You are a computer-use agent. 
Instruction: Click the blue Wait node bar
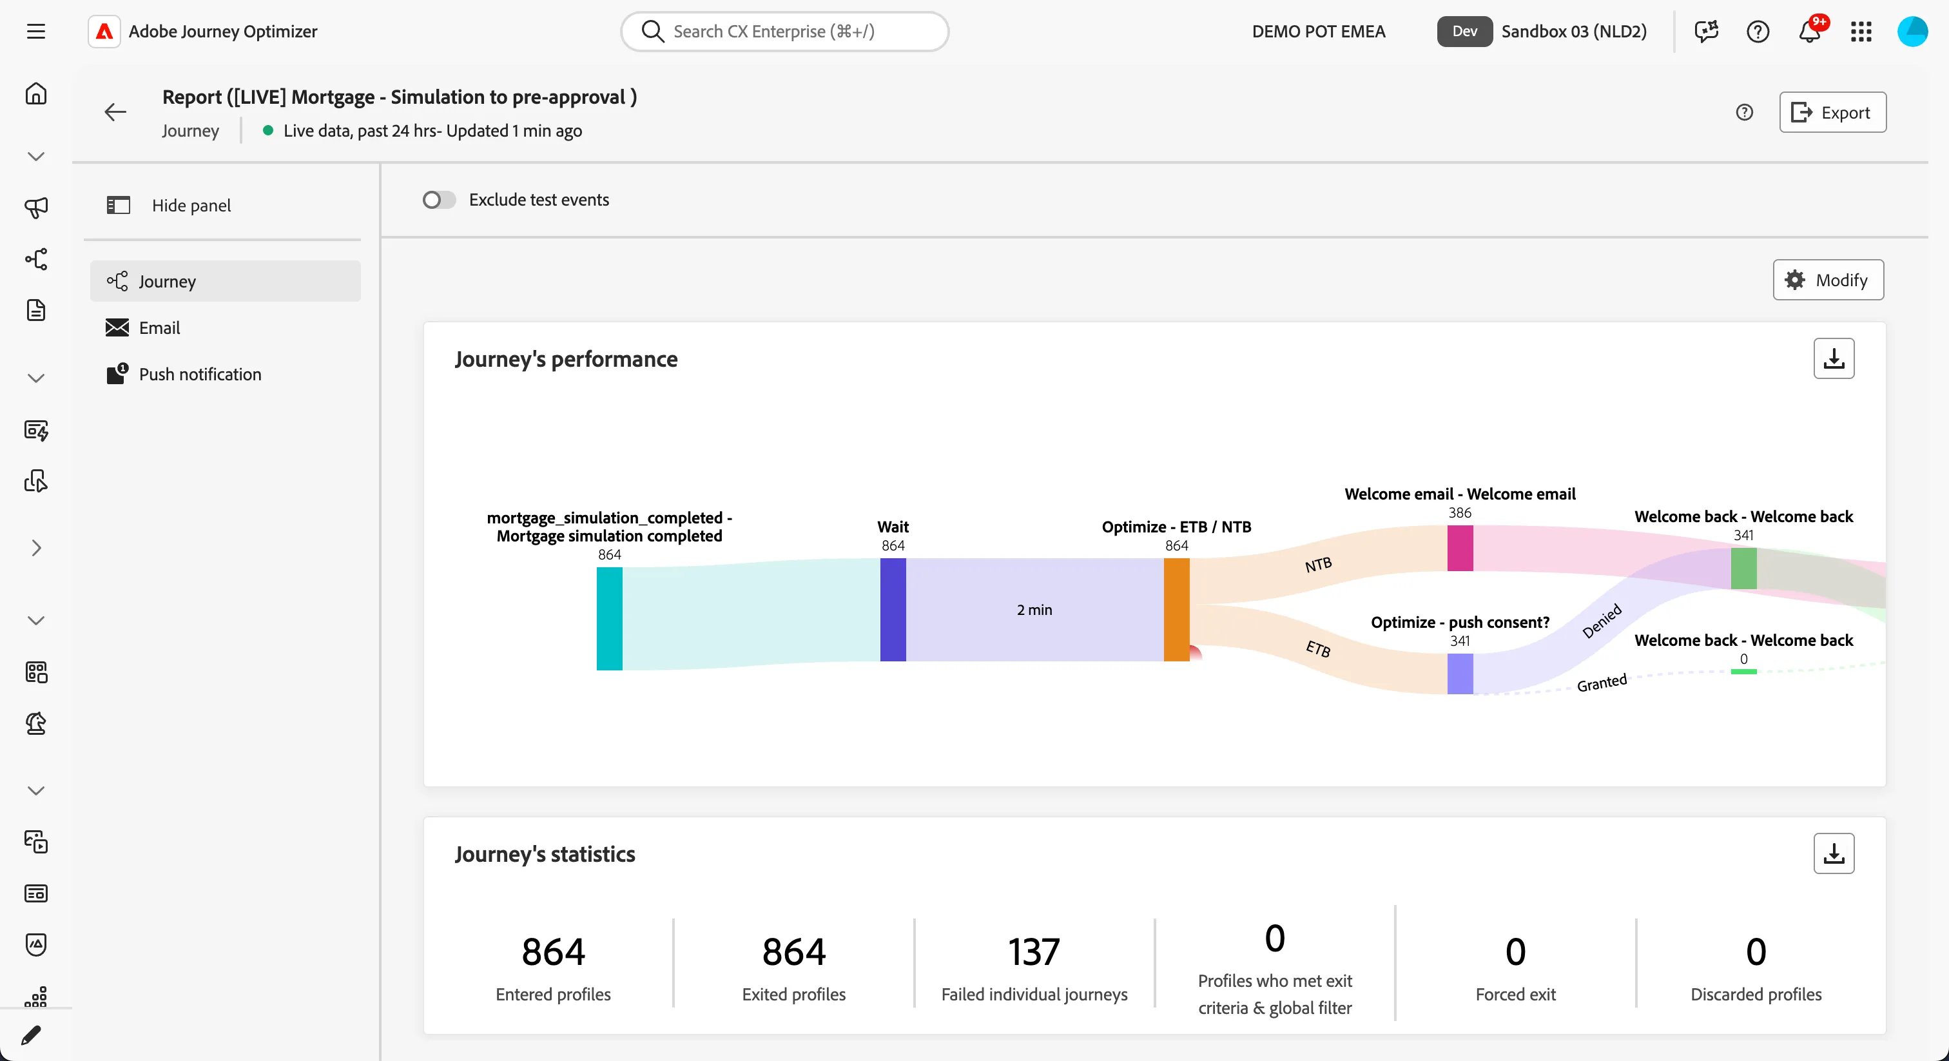893,609
